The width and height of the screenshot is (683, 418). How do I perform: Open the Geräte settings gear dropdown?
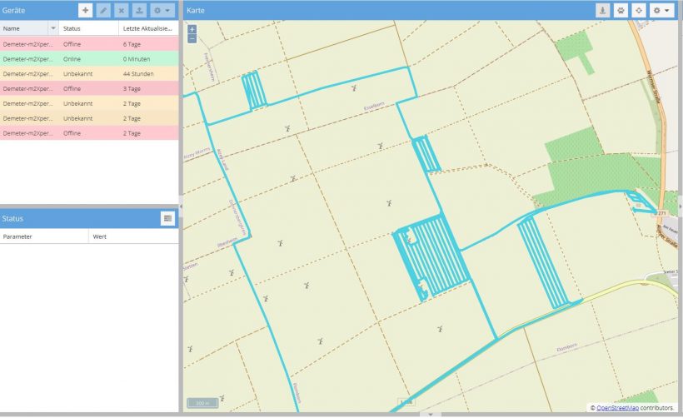click(x=162, y=11)
